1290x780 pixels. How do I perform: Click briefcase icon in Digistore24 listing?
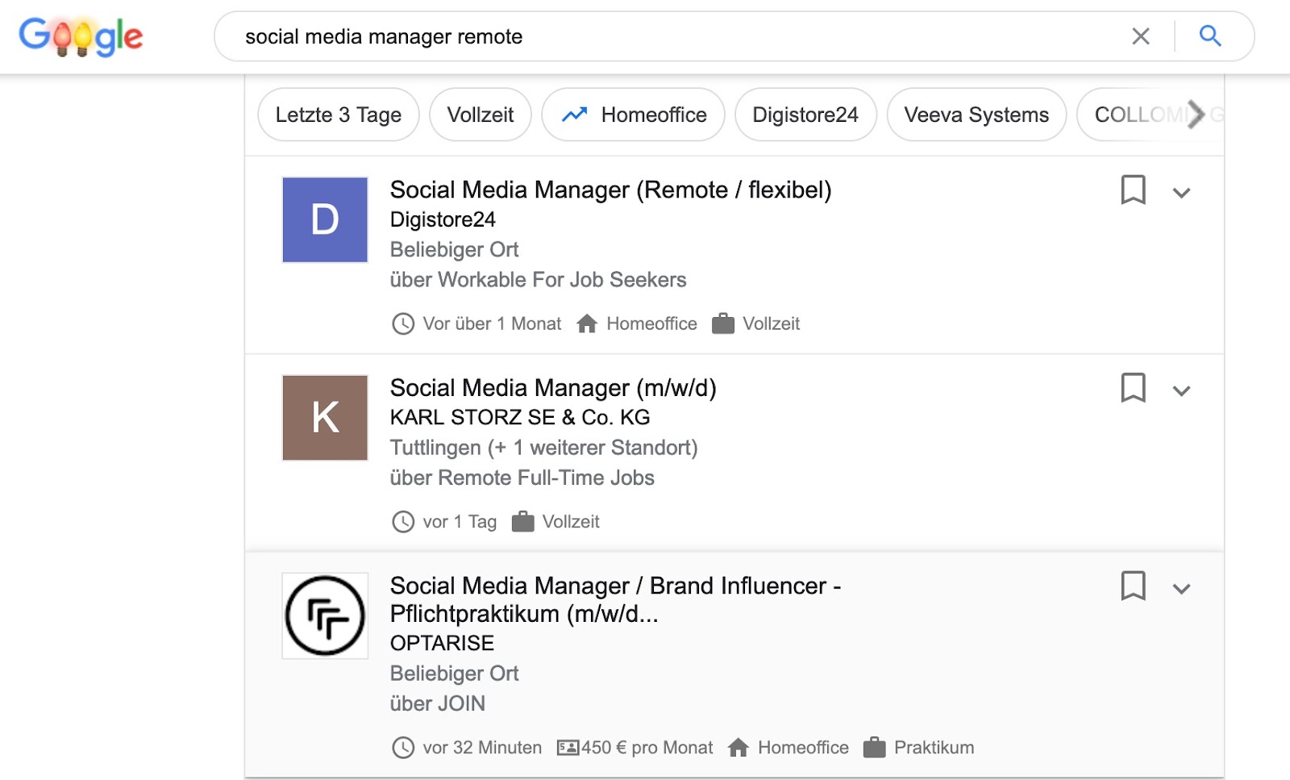723,323
